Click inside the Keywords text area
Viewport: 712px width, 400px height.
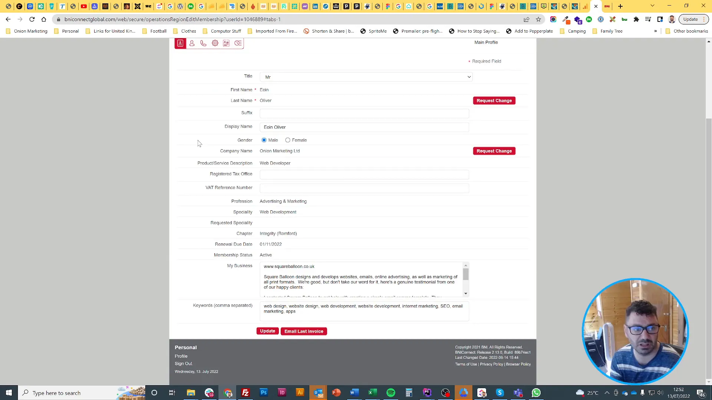coord(364,311)
